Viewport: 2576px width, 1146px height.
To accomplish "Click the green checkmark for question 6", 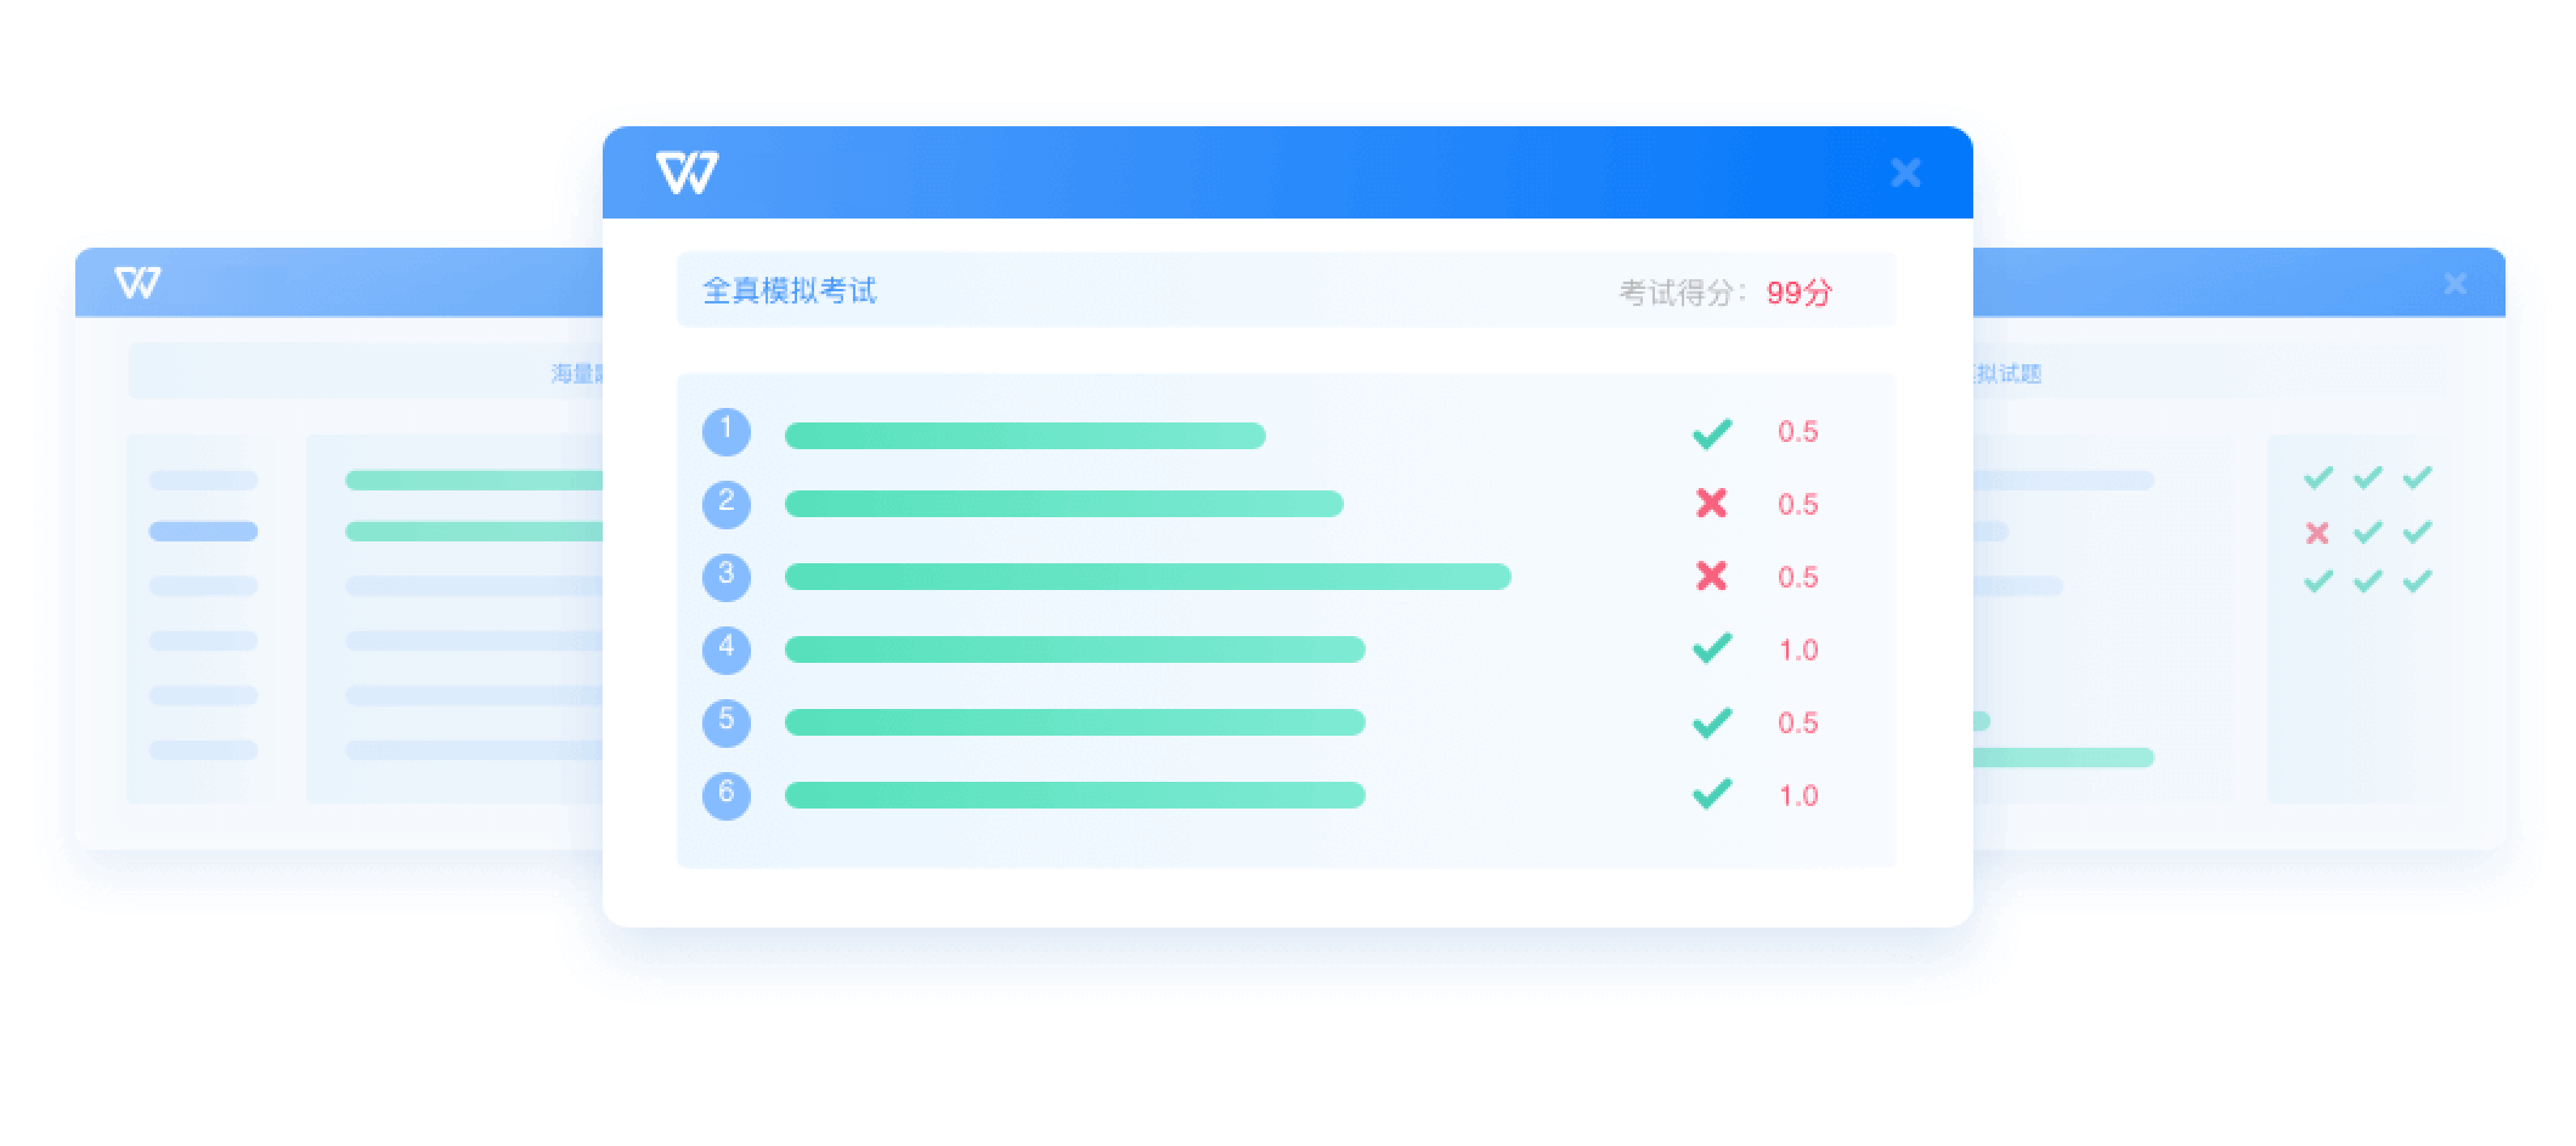I will (x=1711, y=794).
